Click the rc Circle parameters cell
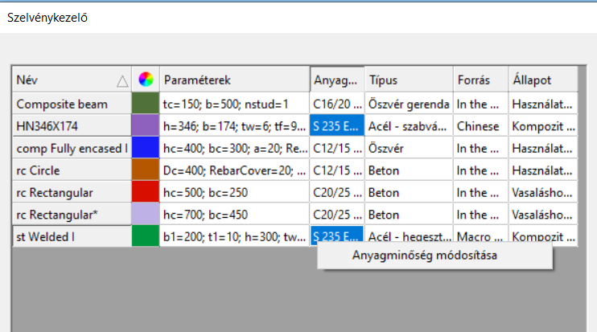This screenshot has height=332, width=597. click(x=235, y=170)
